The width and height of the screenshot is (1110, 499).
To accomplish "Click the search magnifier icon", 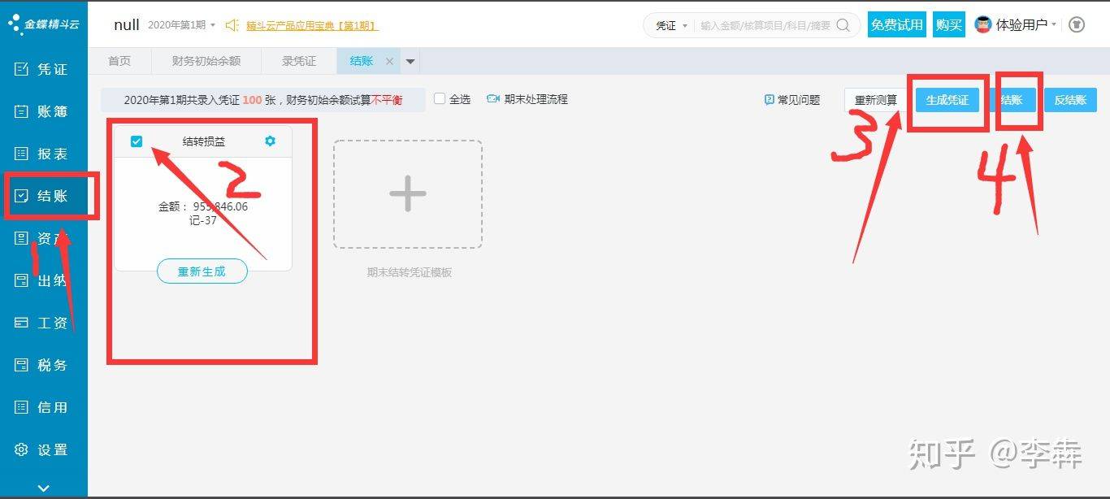I will point(843,25).
